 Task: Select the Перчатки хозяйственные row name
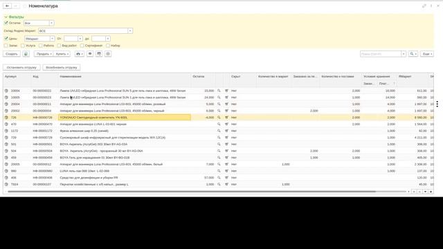point(94,185)
